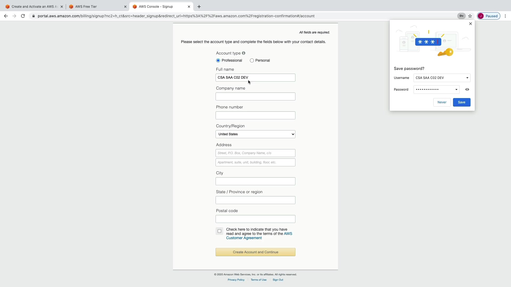Expand the Password dropdown in password popup
Screen dimensions: 511x287
pyautogui.click(x=456, y=90)
